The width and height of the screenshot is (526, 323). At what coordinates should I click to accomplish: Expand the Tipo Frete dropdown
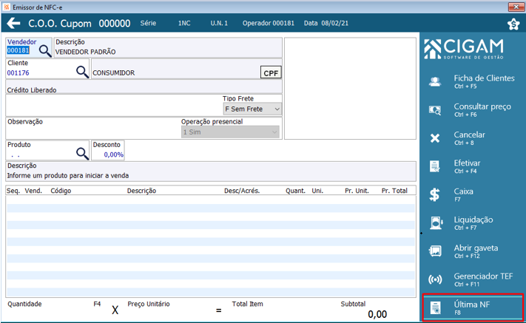pyautogui.click(x=277, y=109)
